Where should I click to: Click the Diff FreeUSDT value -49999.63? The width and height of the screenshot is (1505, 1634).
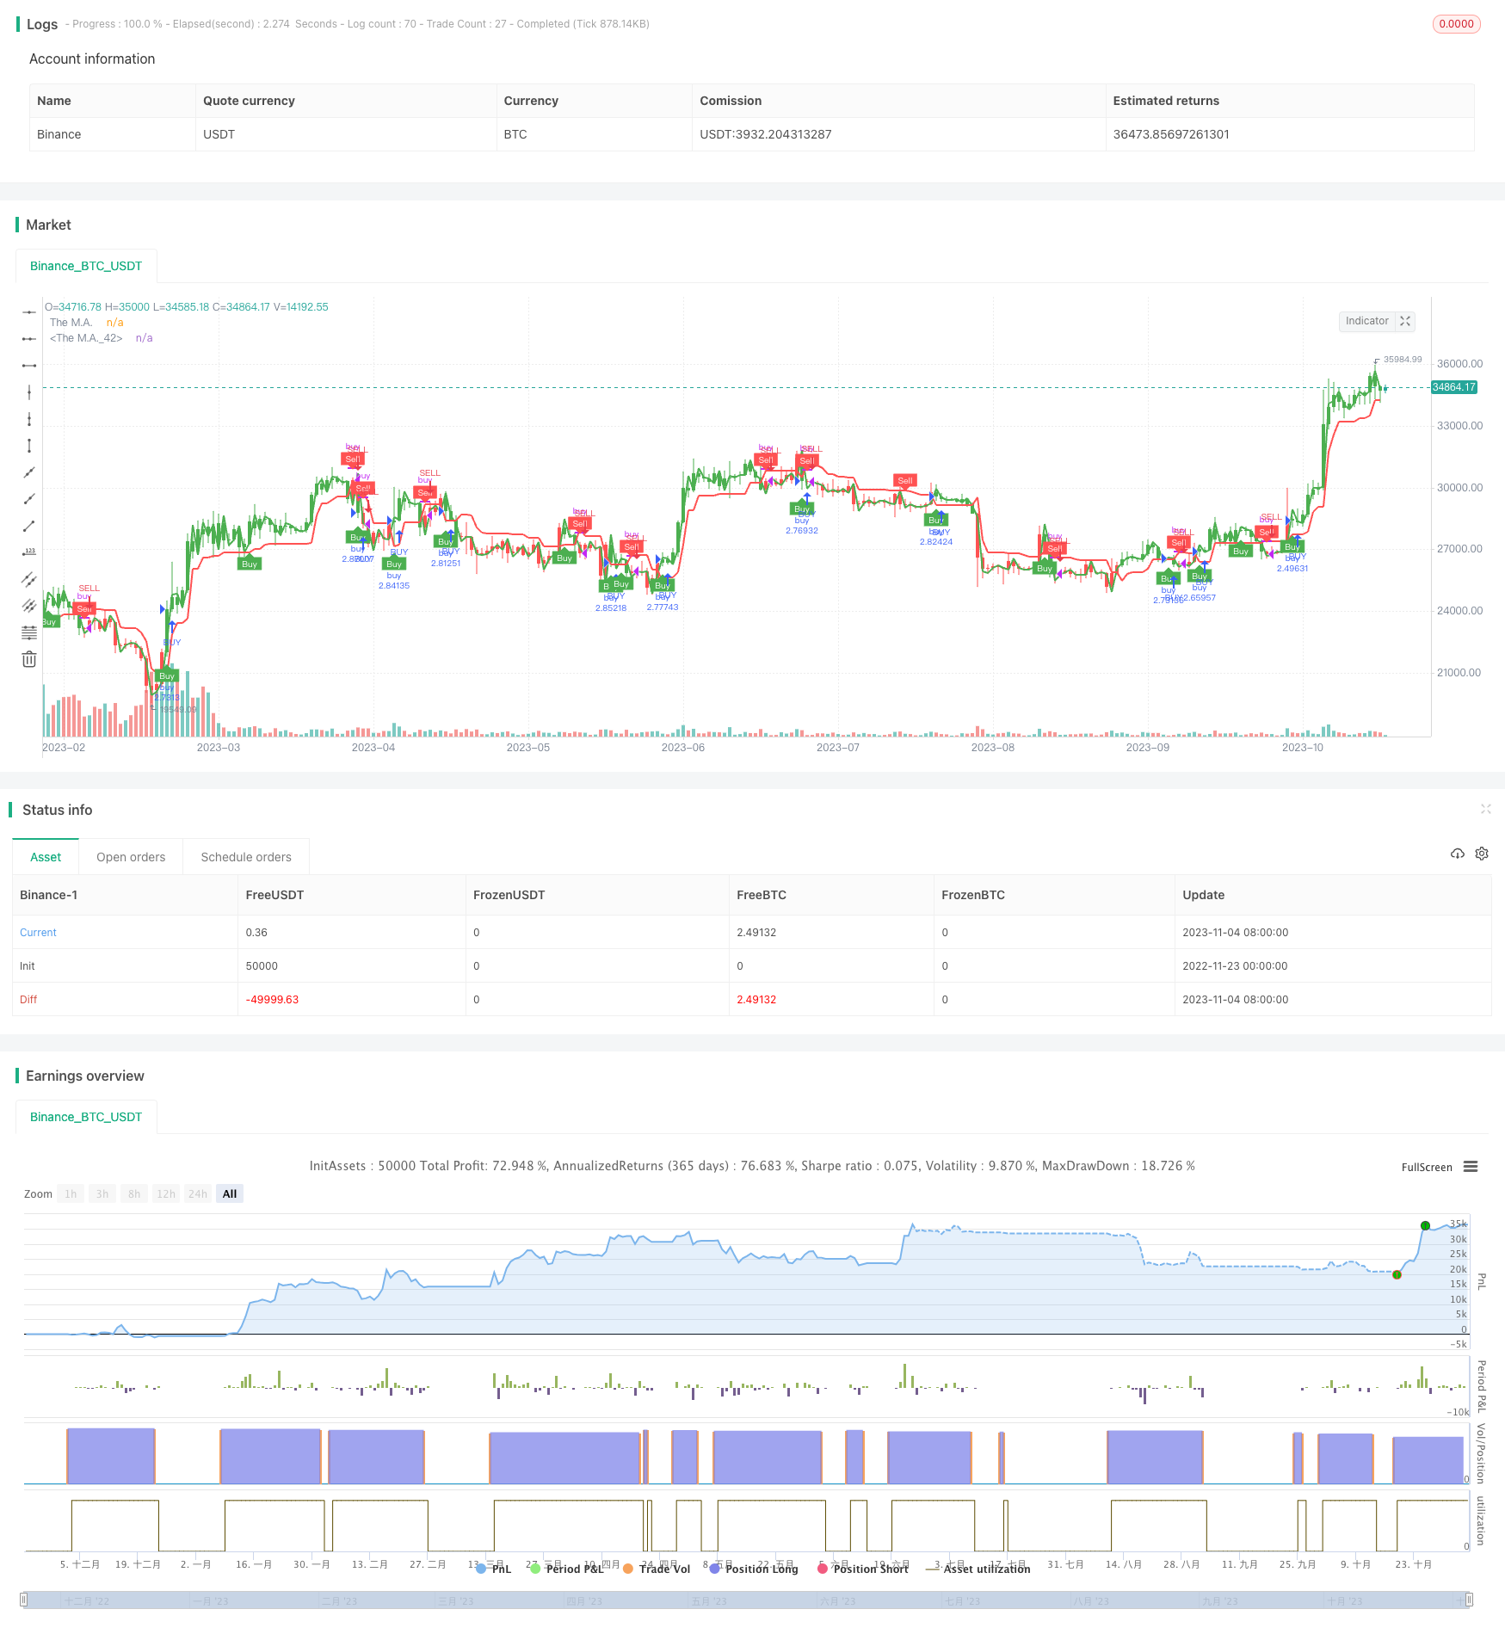pyautogui.click(x=272, y=1000)
